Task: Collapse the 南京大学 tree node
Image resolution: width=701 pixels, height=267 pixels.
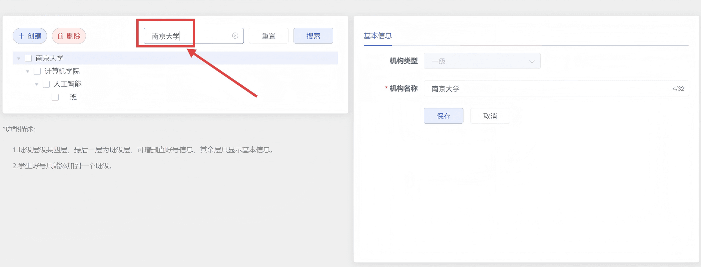Action: 19,59
